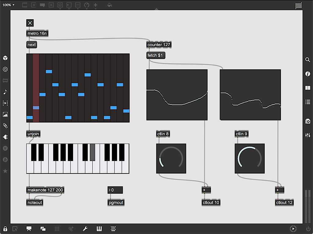Viewport: 313px width, 234px height.
Task: Click the highlighted red step sequencer column
Action: click(x=36, y=88)
